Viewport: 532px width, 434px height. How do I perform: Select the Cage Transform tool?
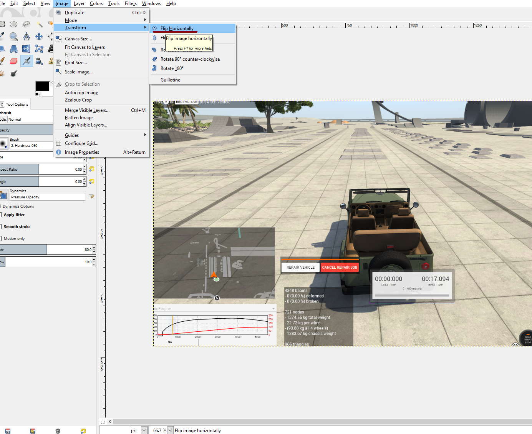tap(39, 49)
